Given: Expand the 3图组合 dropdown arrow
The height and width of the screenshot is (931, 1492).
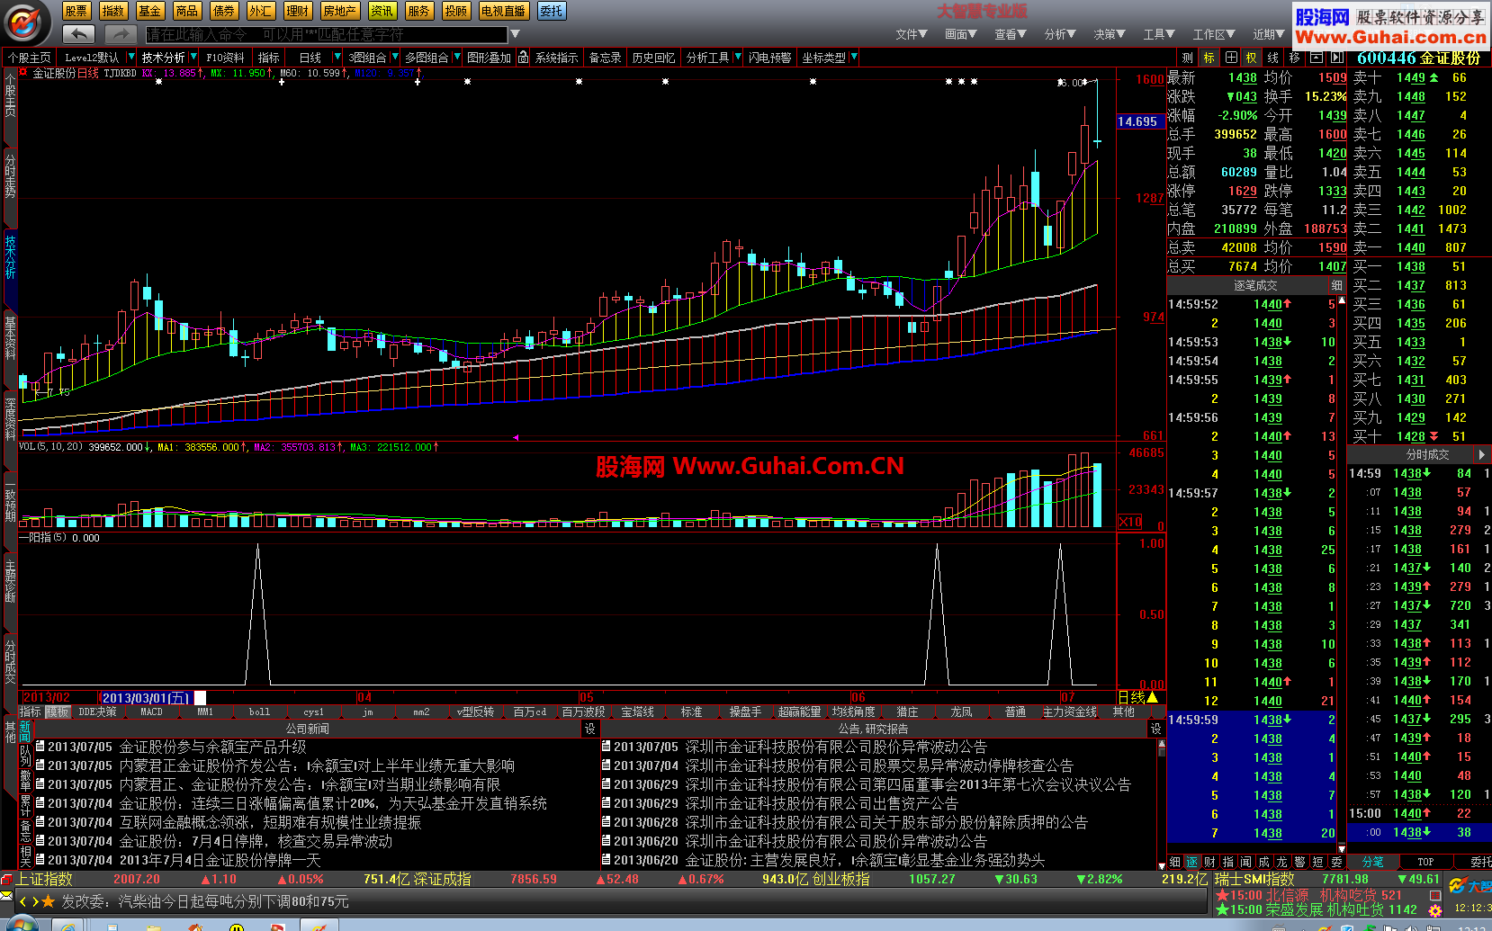Looking at the screenshot, I should (394, 58).
